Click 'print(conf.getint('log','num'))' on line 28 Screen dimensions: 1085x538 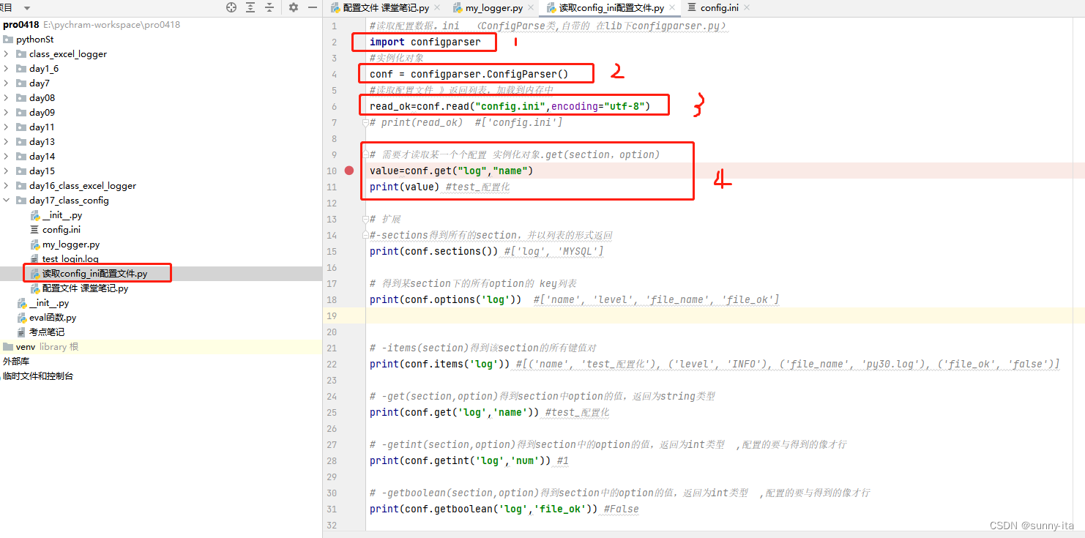[461, 460]
